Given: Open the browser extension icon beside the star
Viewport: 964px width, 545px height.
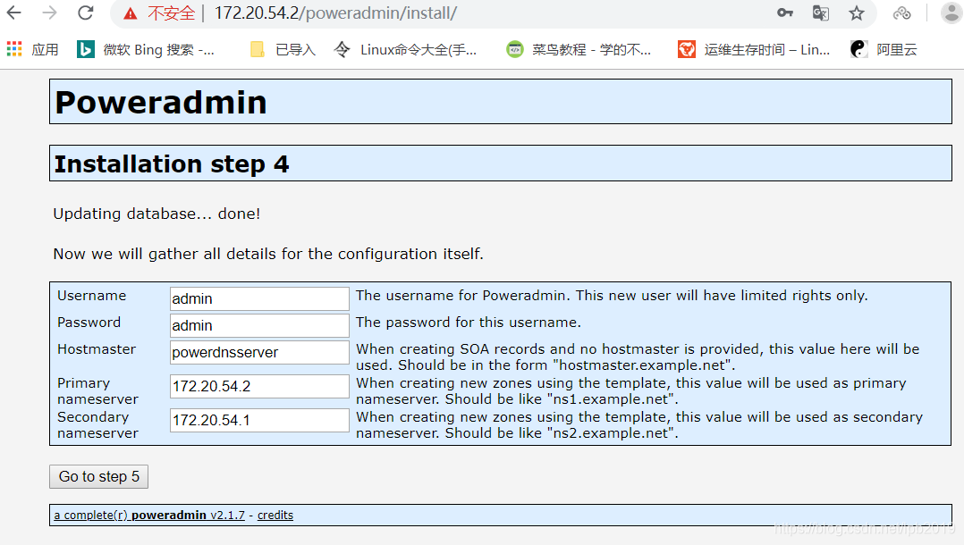Looking at the screenshot, I should [902, 13].
